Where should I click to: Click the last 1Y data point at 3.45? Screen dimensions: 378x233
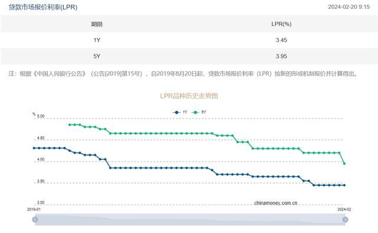[x=344, y=185]
